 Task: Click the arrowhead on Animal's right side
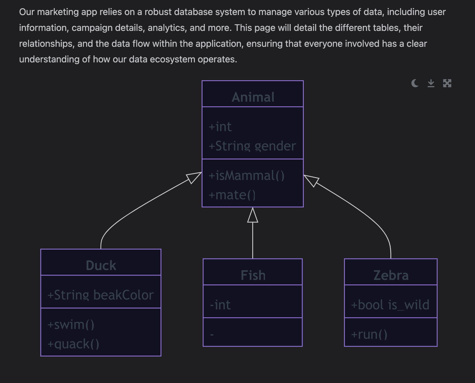pos(312,180)
